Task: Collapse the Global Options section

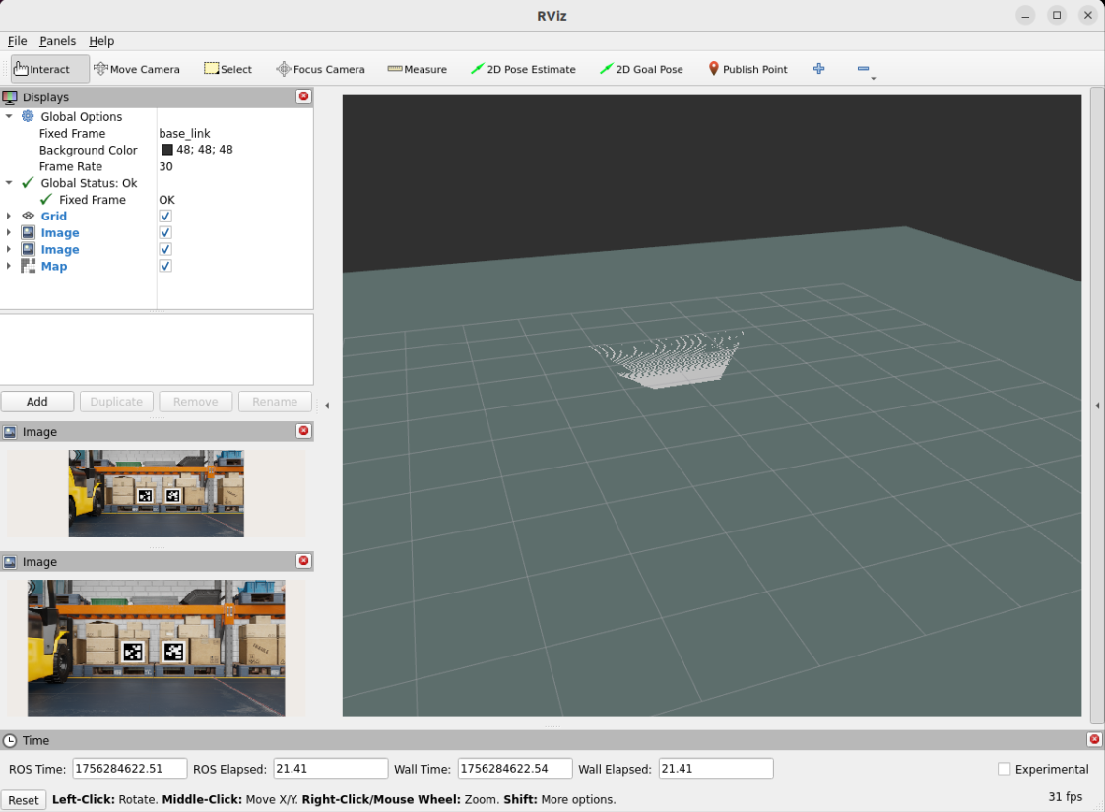Action: (x=9, y=117)
